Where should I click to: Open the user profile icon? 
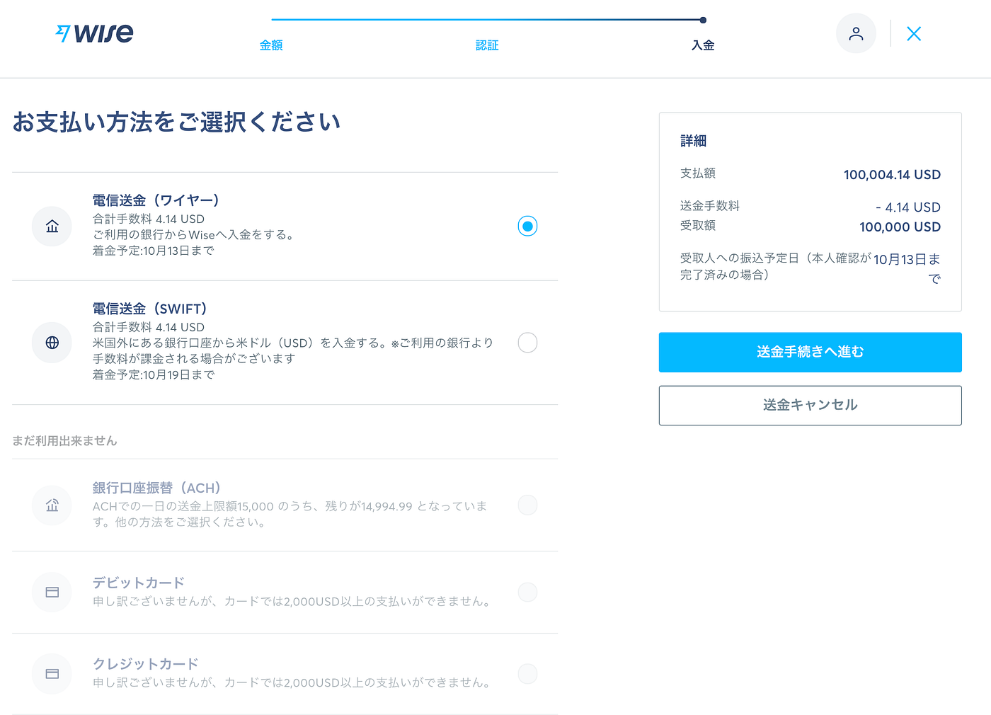coord(856,33)
